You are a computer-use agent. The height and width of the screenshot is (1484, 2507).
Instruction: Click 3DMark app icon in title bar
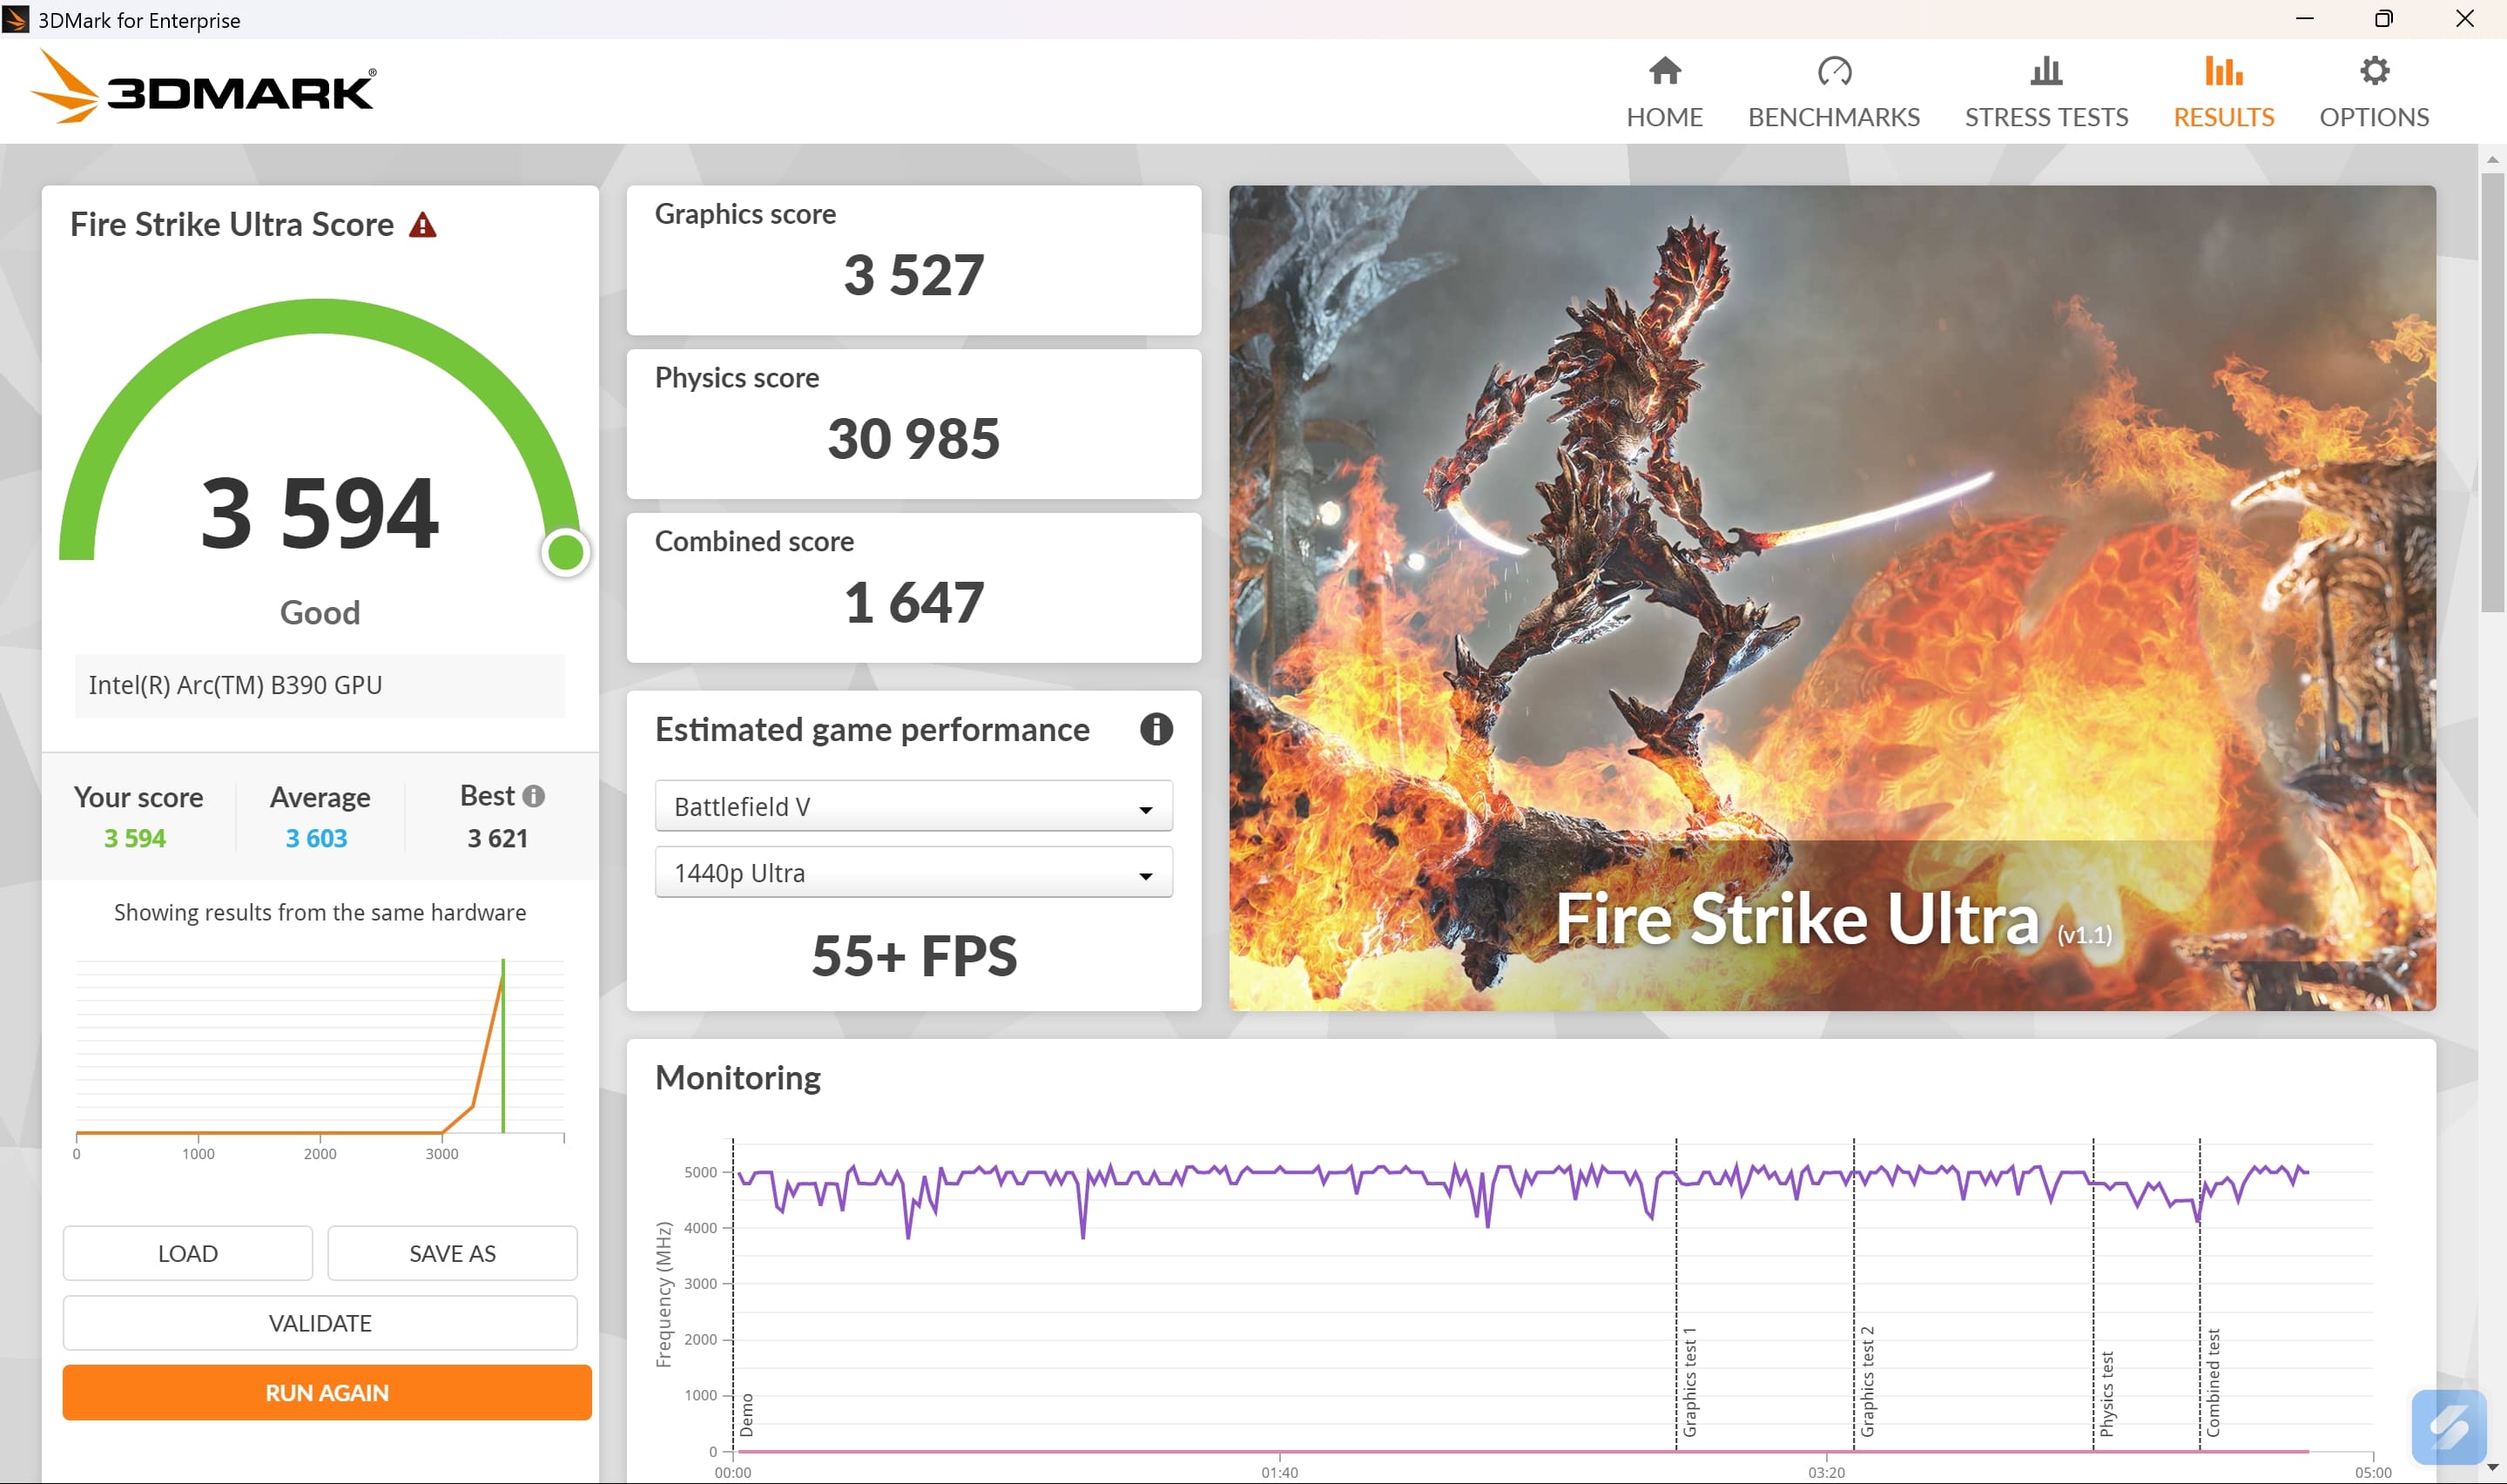pyautogui.click(x=16, y=19)
